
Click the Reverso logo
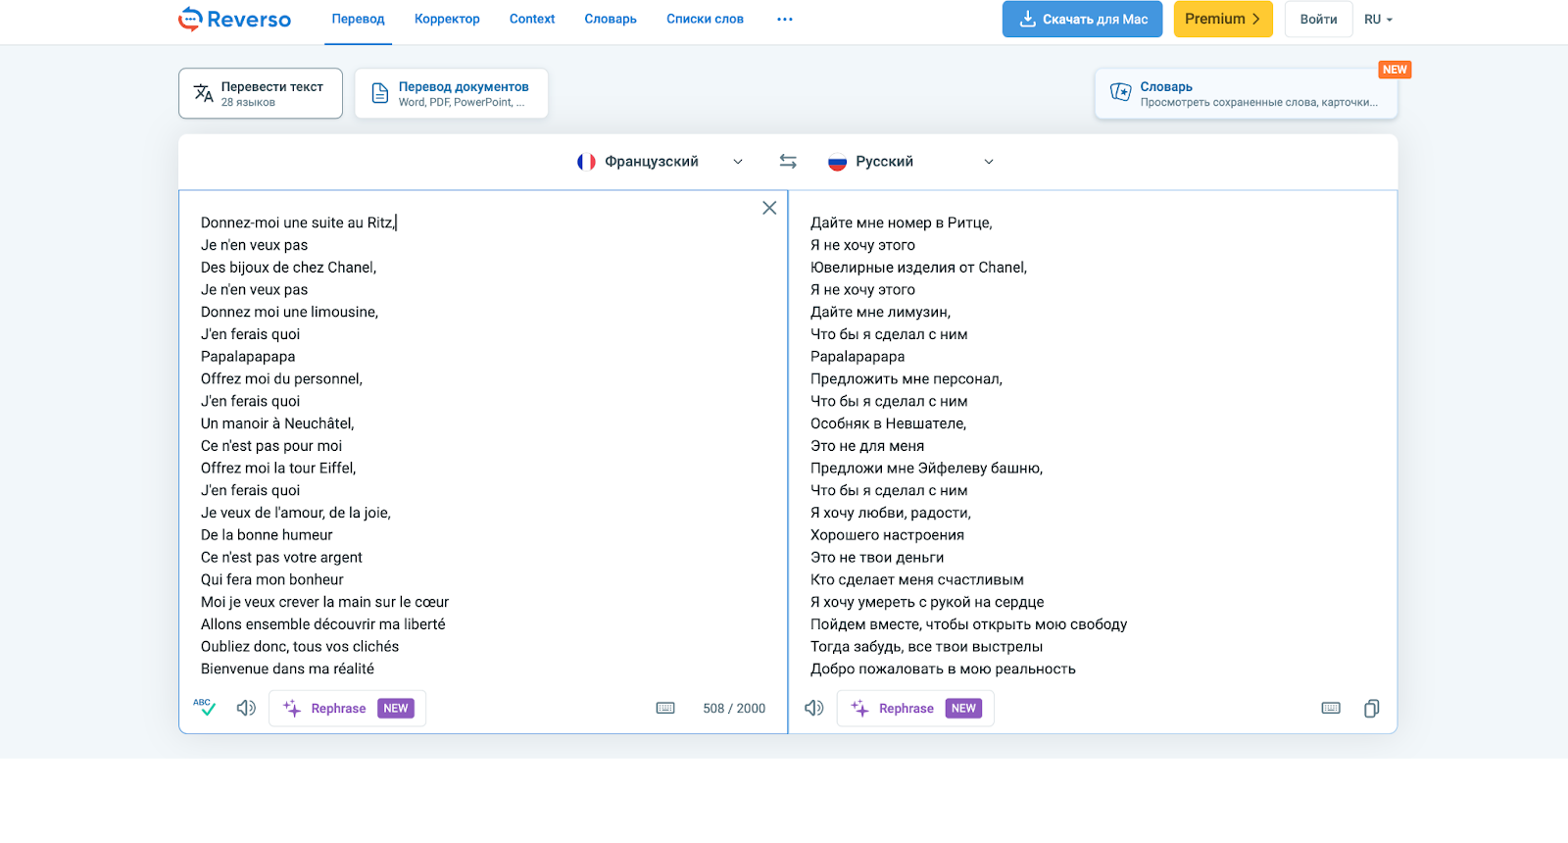point(235,20)
